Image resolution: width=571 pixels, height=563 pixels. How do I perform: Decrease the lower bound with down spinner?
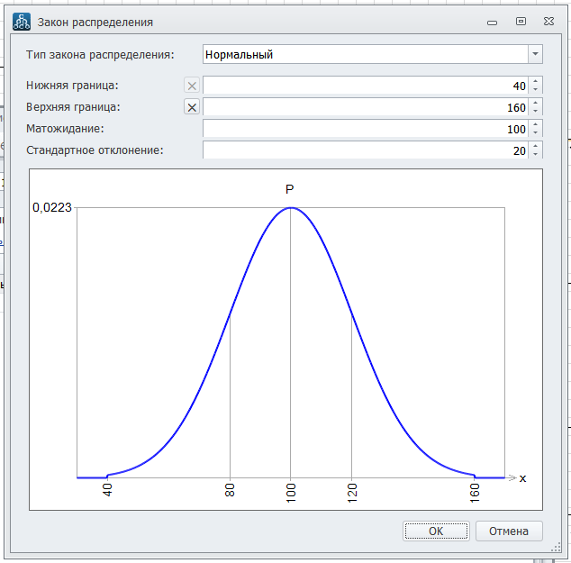click(x=536, y=90)
